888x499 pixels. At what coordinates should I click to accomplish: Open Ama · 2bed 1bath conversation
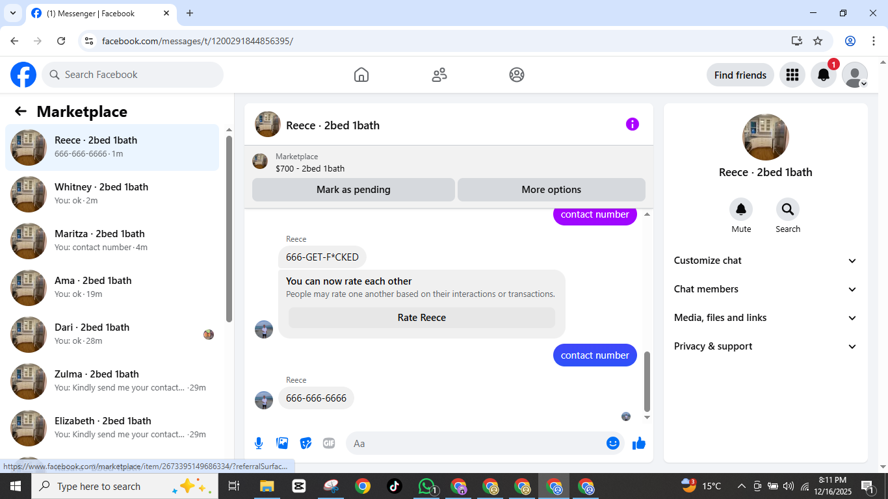[112, 288]
